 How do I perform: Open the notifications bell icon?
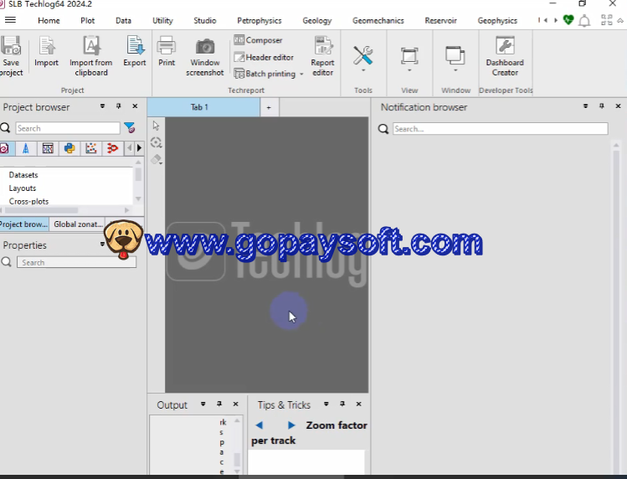point(584,20)
